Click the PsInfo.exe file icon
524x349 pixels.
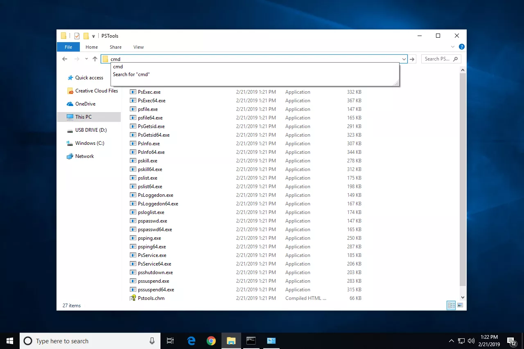[133, 144]
